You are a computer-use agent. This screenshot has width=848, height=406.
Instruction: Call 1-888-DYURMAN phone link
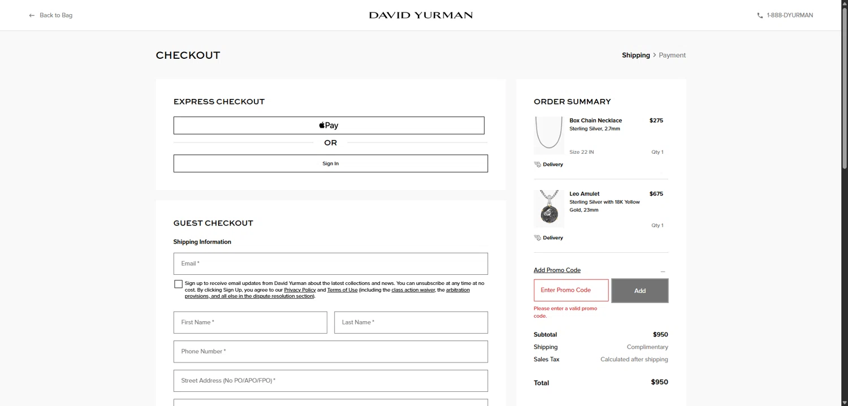tap(789, 15)
